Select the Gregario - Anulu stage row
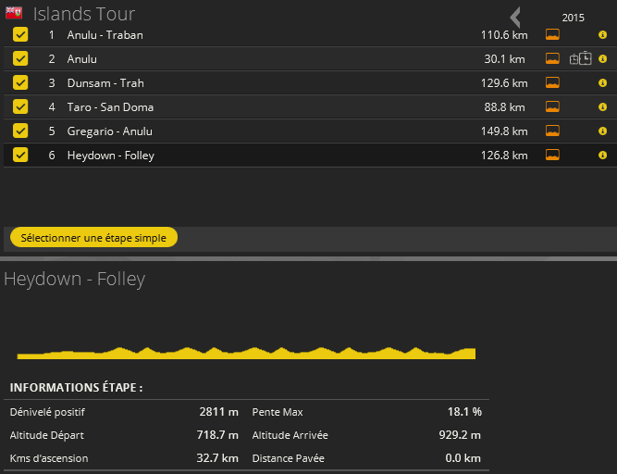This screenshot has height=474, width=617. click(278, 131)
